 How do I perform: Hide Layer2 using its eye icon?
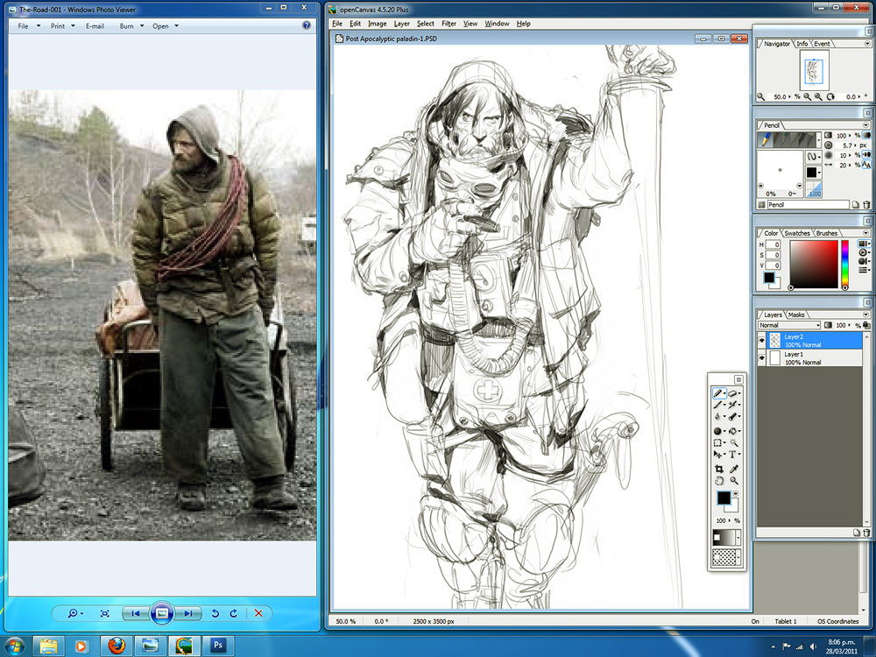pyautogui.click(x=761, y=341)
